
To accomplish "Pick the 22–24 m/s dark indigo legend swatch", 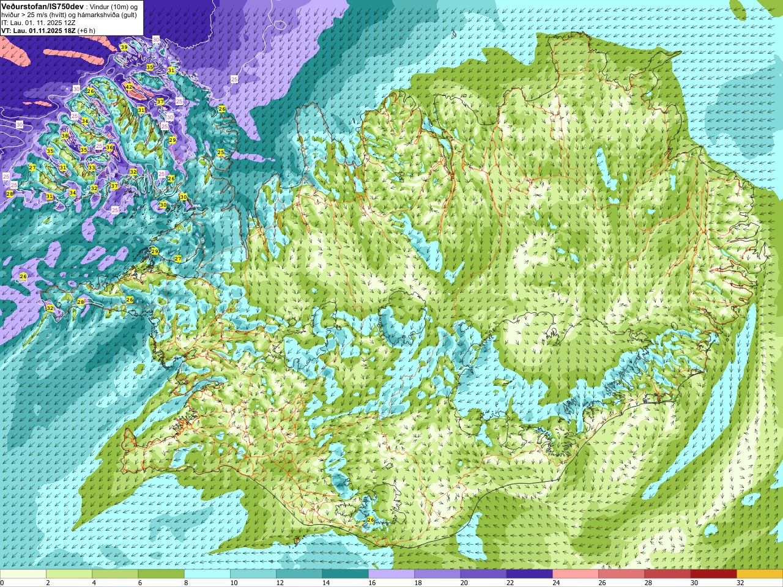I will (x=530, y=574).
